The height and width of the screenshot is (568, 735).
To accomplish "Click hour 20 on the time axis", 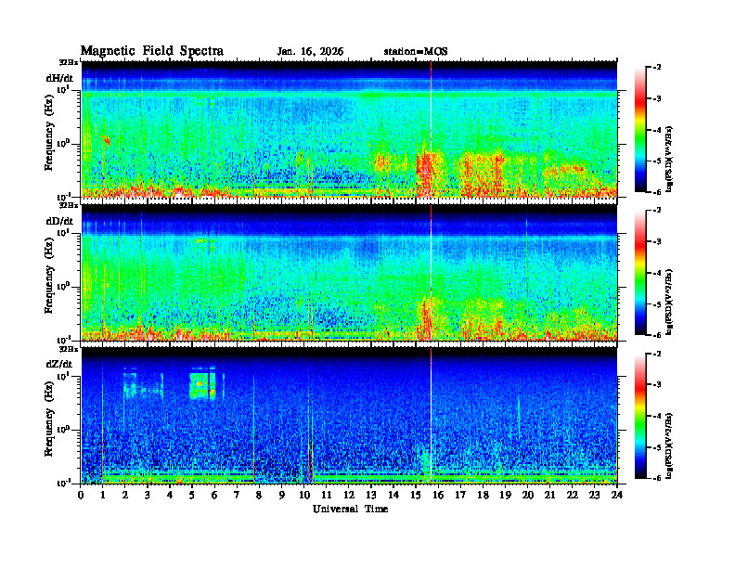I will 528,495.
